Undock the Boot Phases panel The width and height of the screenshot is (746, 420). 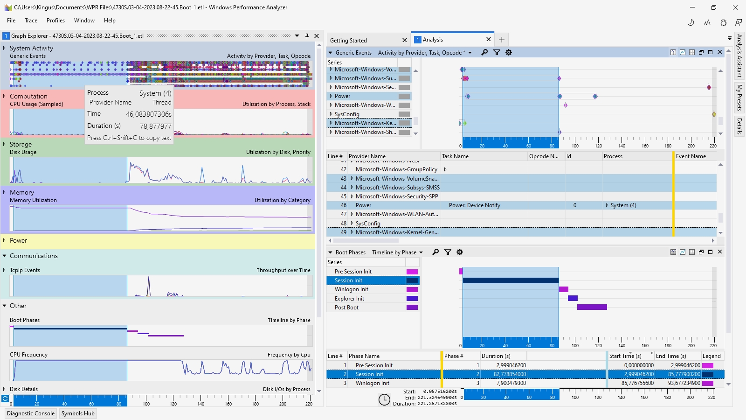click(701, 252)
